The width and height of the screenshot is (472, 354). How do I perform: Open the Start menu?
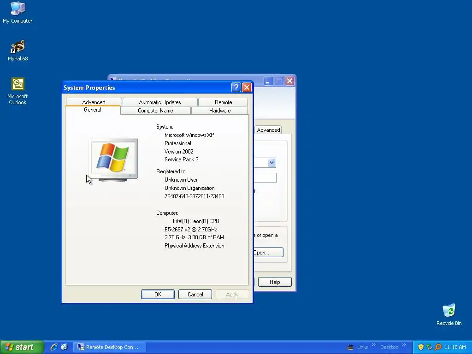22,347
